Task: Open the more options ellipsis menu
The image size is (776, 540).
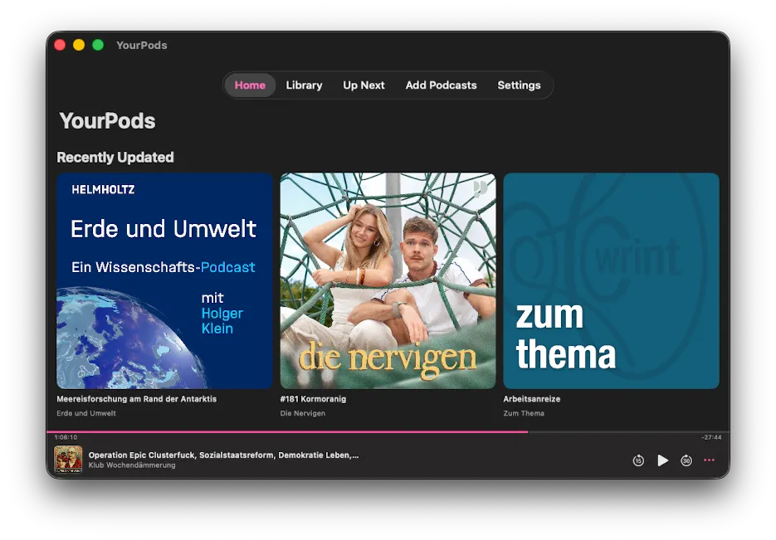Action: [x=709, y=460]
